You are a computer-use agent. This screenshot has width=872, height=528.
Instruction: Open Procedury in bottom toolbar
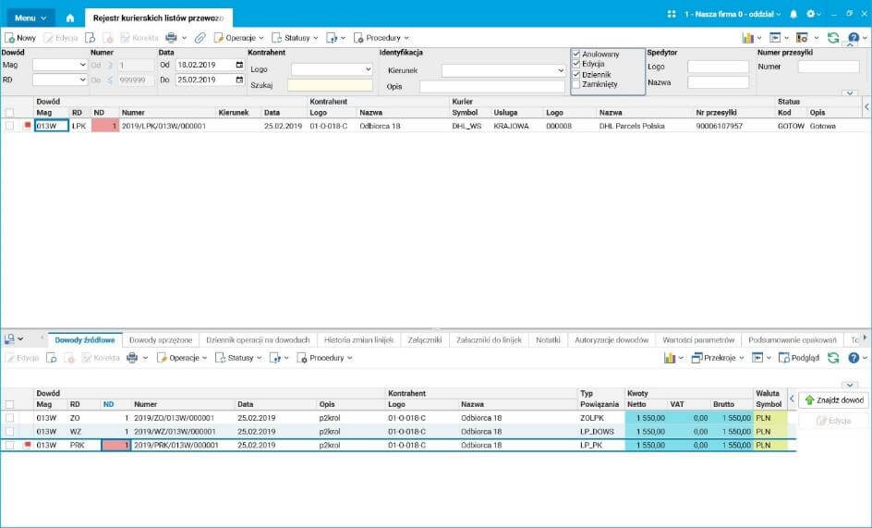coord(325,358)
